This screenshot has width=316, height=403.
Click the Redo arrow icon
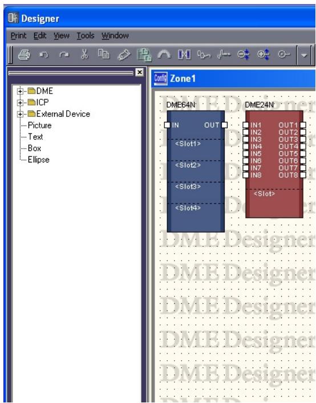pyautogui.click(x=64, y=55)
